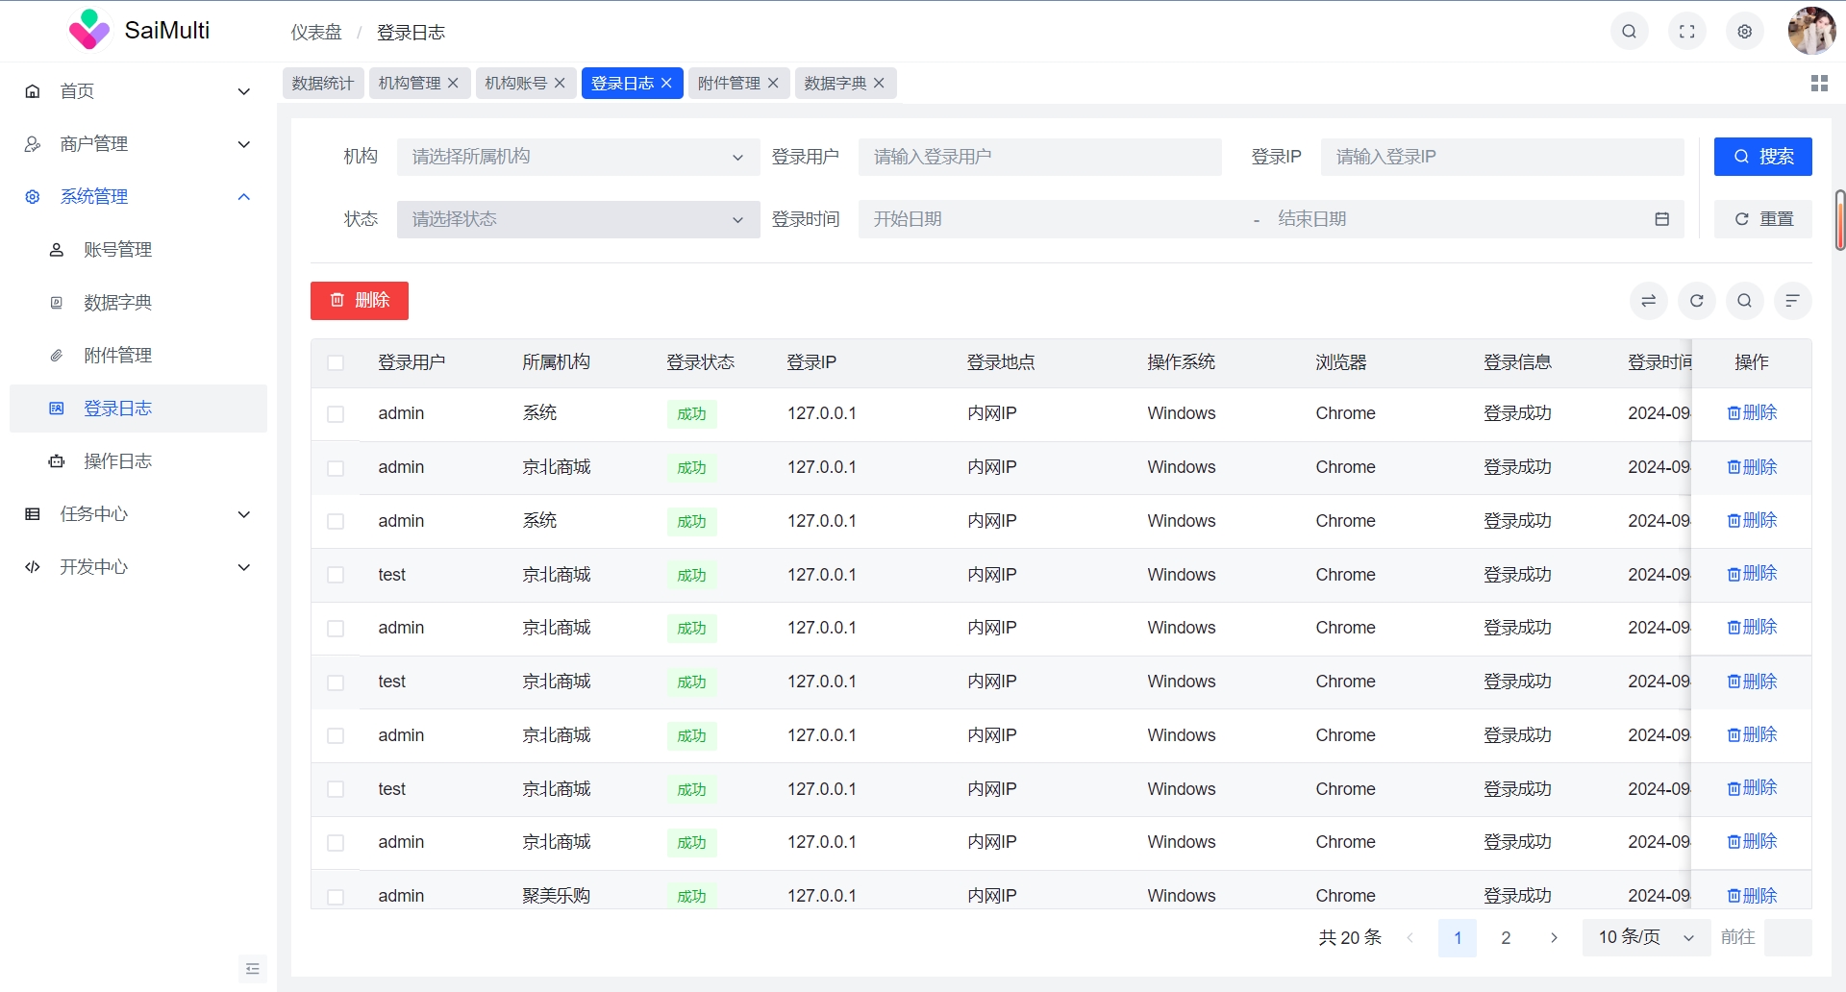Change the 10条/页 page size selector

pyautogui.click(x=1645, y=937)
